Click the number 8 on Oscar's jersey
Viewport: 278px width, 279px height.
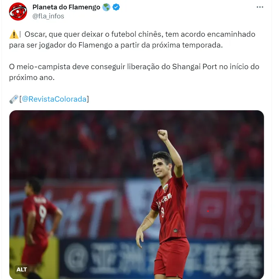[x=163, y=212]
